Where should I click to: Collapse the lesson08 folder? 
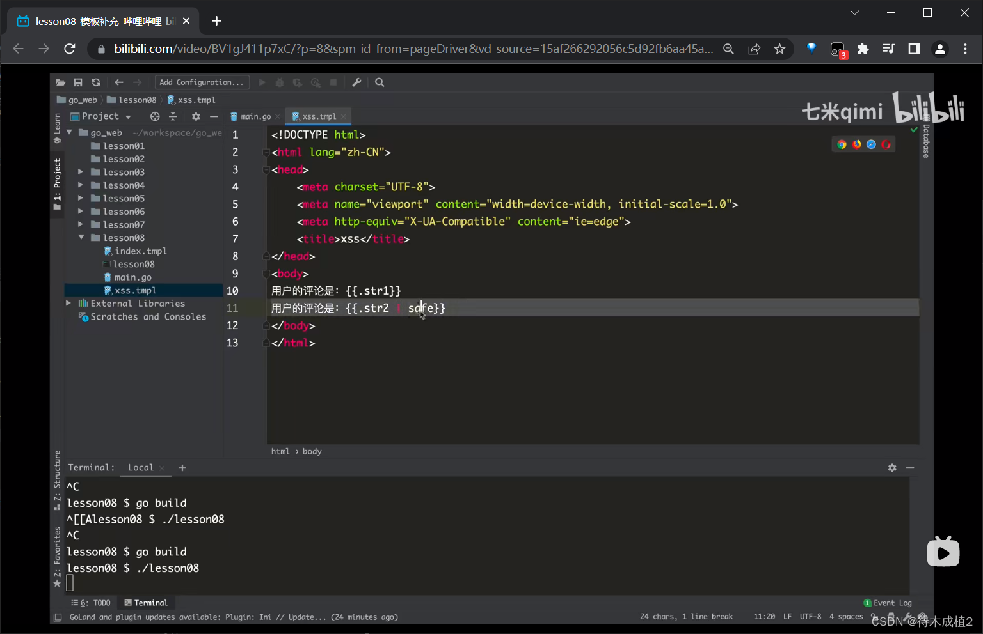click(81, 238)
